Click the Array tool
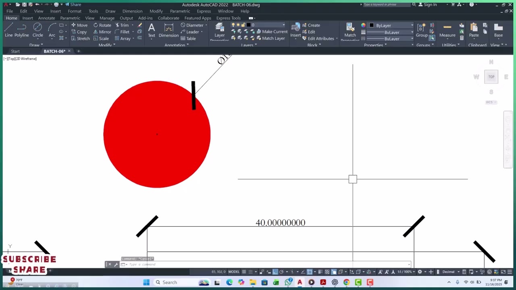The height and width of the screenshot is (290, 516). click(x=123, y=39)
